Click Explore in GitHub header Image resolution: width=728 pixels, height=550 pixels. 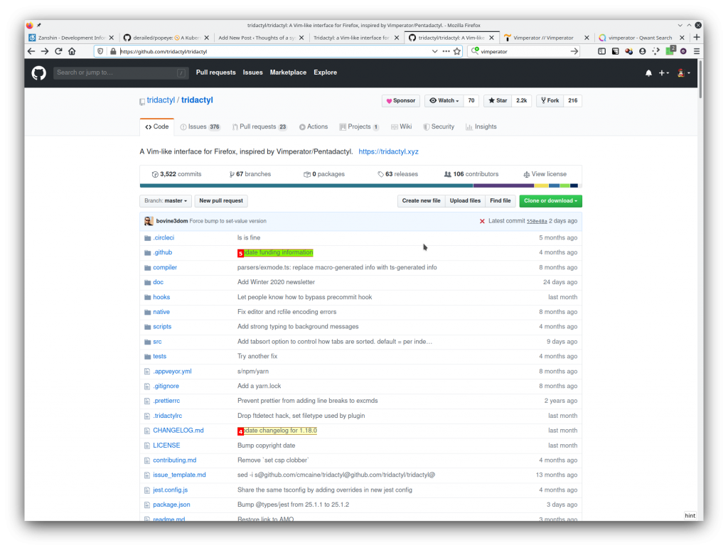[x=325, y=72]
